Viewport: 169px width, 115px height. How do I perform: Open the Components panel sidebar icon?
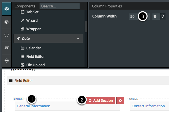[7, 8]
